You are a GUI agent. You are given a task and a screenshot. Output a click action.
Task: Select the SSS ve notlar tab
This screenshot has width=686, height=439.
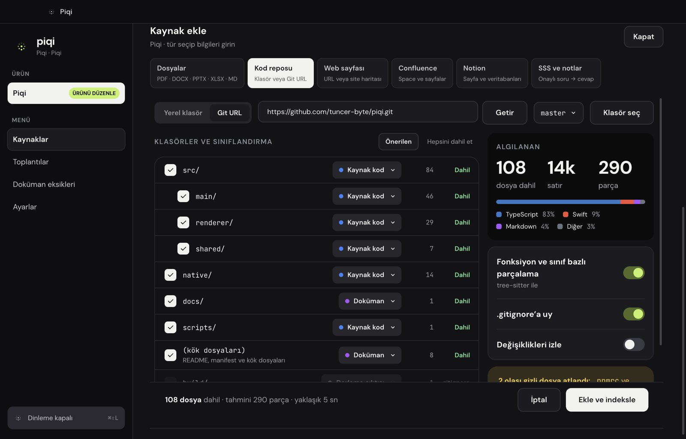click(566, 73)
